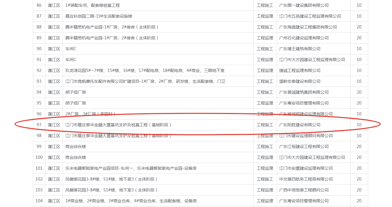Click 江门市安厦建设监理有限公司 cell

coord(306,168)
